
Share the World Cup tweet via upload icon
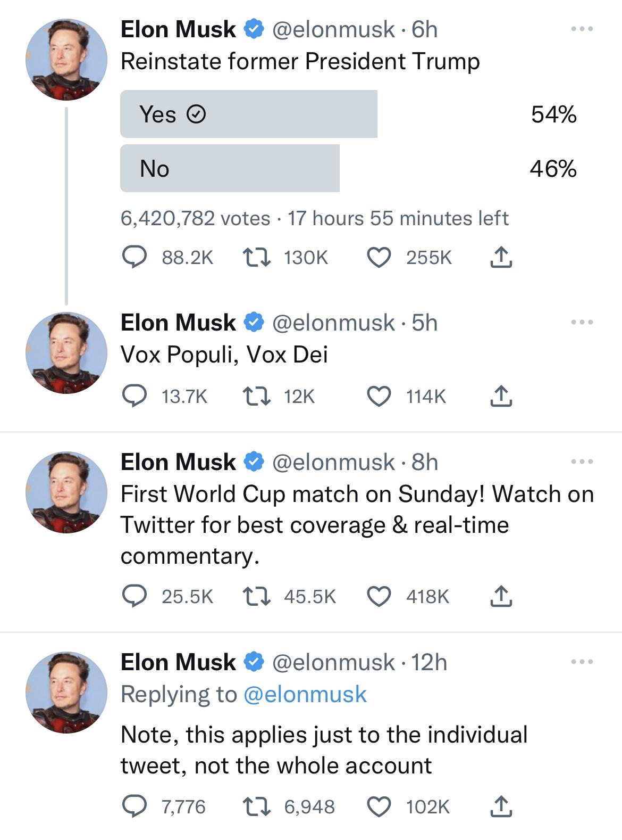(x=500, y=597)
